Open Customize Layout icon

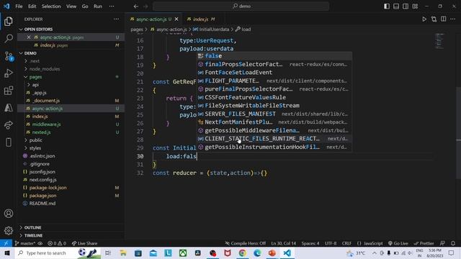coord(415,6)
